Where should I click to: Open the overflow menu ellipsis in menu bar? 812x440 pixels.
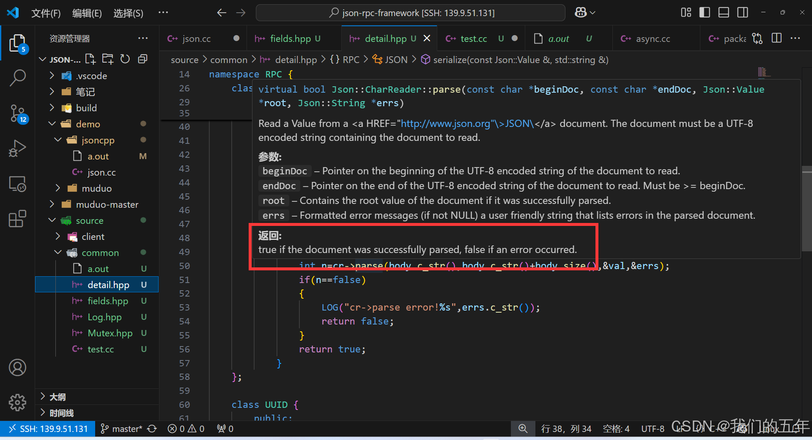pyautogui.click(x=163, y=13)
